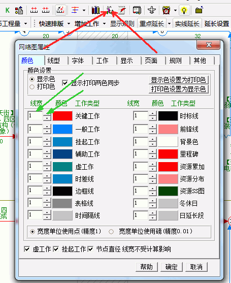Click the 确定 button

[x=172, y=267]
